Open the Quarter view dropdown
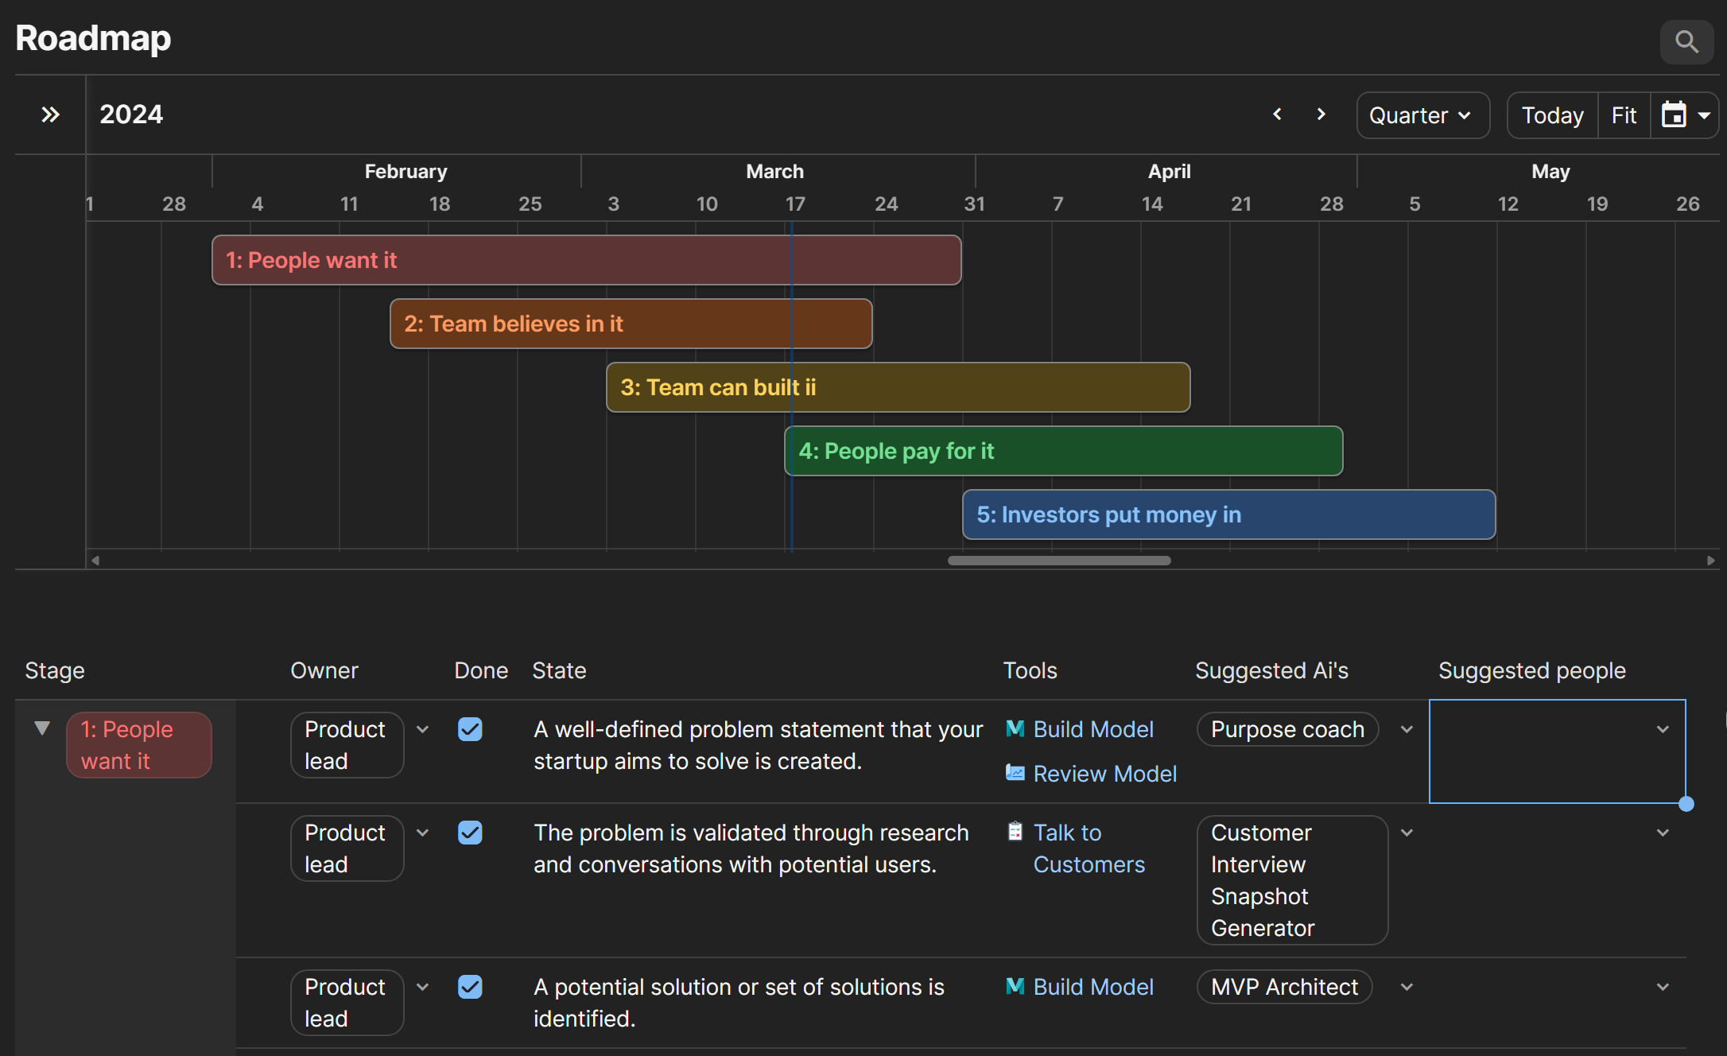Viewport: 1727px width, 1056px height. pyautogui.click(x=1422, y=115)
